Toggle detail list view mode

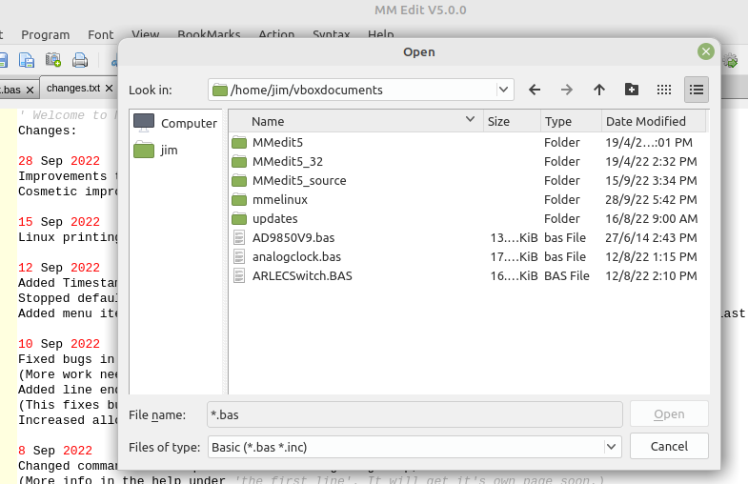(x=697, y=90)
